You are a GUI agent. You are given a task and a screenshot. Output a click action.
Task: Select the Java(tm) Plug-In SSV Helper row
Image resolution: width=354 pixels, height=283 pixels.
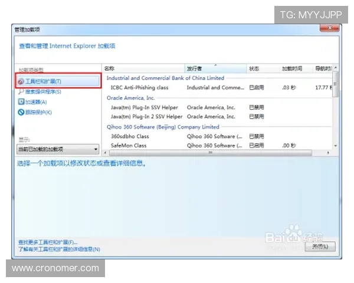click(x=217, y=107)
